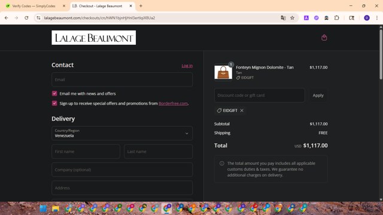Open the shopping bag cart icon
Image resolution: width=383 pixels, height=215 pixels.
coord(324,38)
